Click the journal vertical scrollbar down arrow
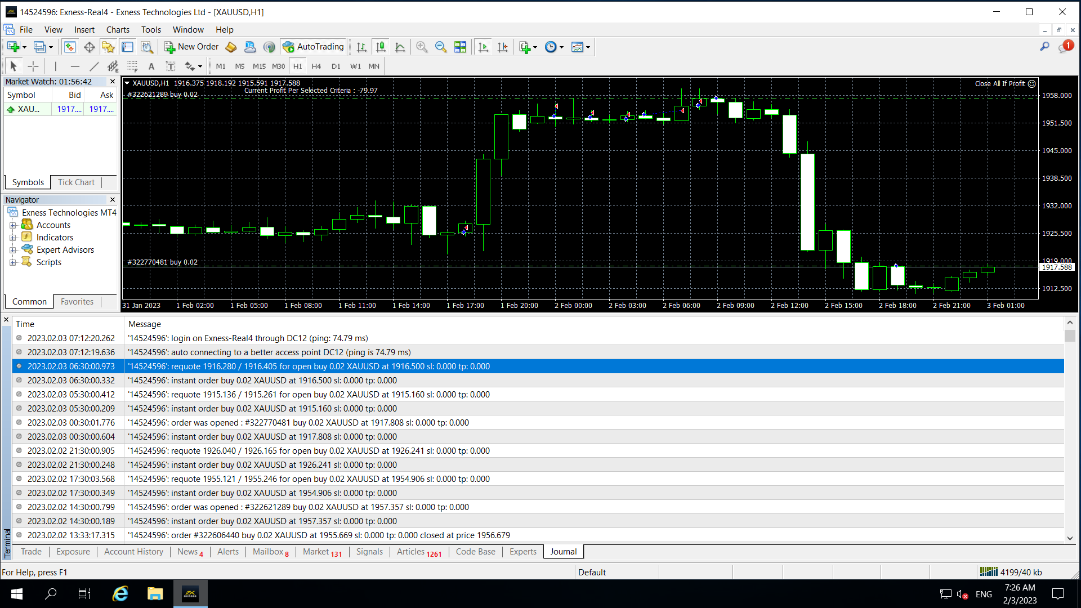The image size is (1081, 608). [x=1070, y=538]
